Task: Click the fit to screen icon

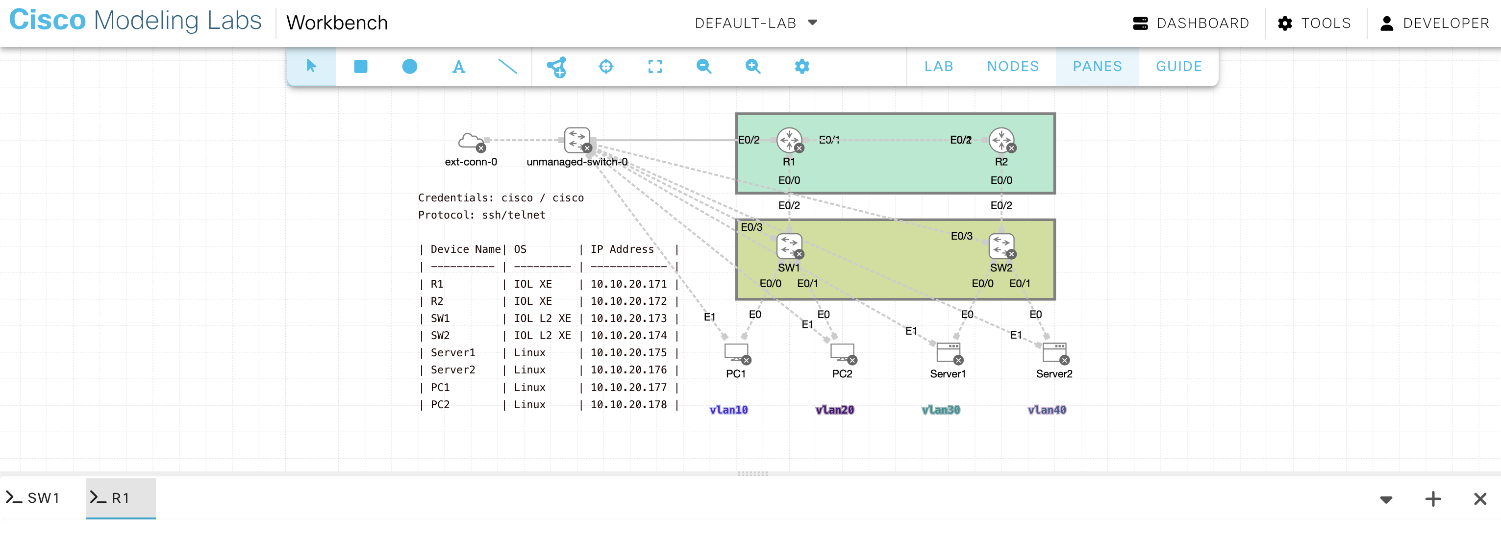Action: click(x=655, y=66)
